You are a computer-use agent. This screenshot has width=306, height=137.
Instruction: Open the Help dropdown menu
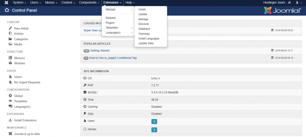(130, 3)
